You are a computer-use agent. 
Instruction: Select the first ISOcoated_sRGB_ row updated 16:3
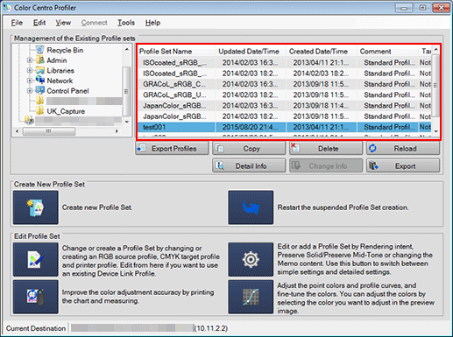point(284,62)
